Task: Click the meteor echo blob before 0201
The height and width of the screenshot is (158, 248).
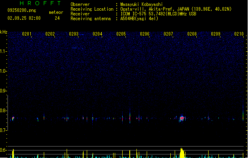Action: (13, 118)
